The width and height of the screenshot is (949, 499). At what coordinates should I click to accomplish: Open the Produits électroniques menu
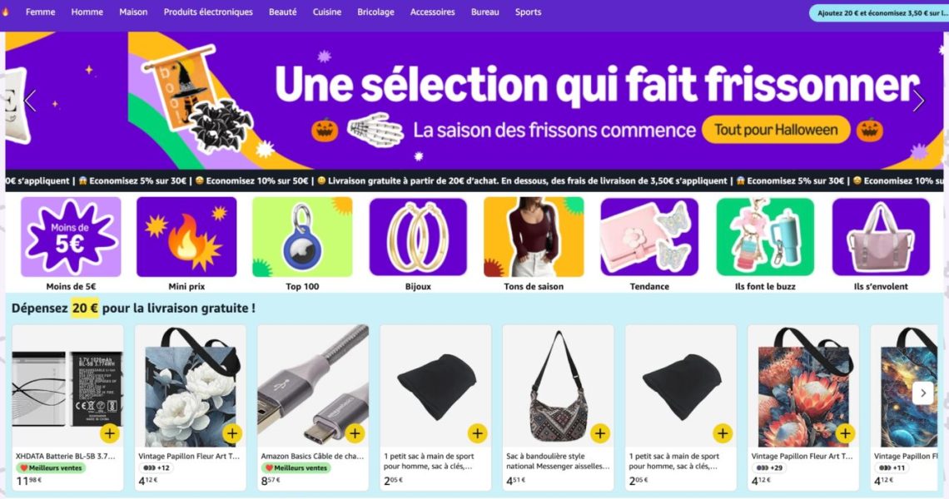[x=208, y=12]
